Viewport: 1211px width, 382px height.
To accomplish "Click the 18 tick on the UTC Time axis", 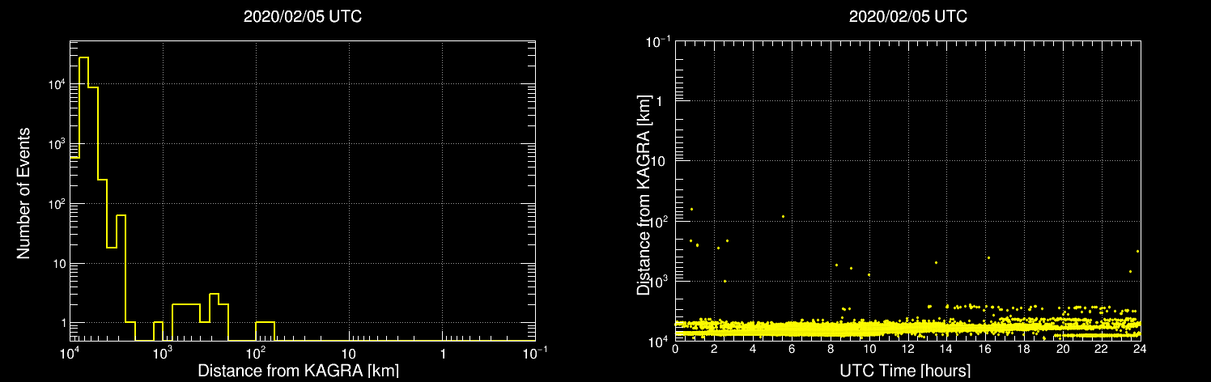I will pos(1024,350).
